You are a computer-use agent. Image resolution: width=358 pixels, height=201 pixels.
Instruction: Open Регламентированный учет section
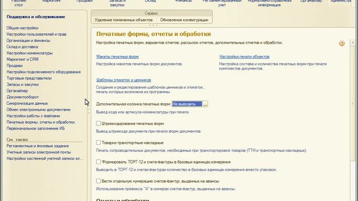pos(222,3)
